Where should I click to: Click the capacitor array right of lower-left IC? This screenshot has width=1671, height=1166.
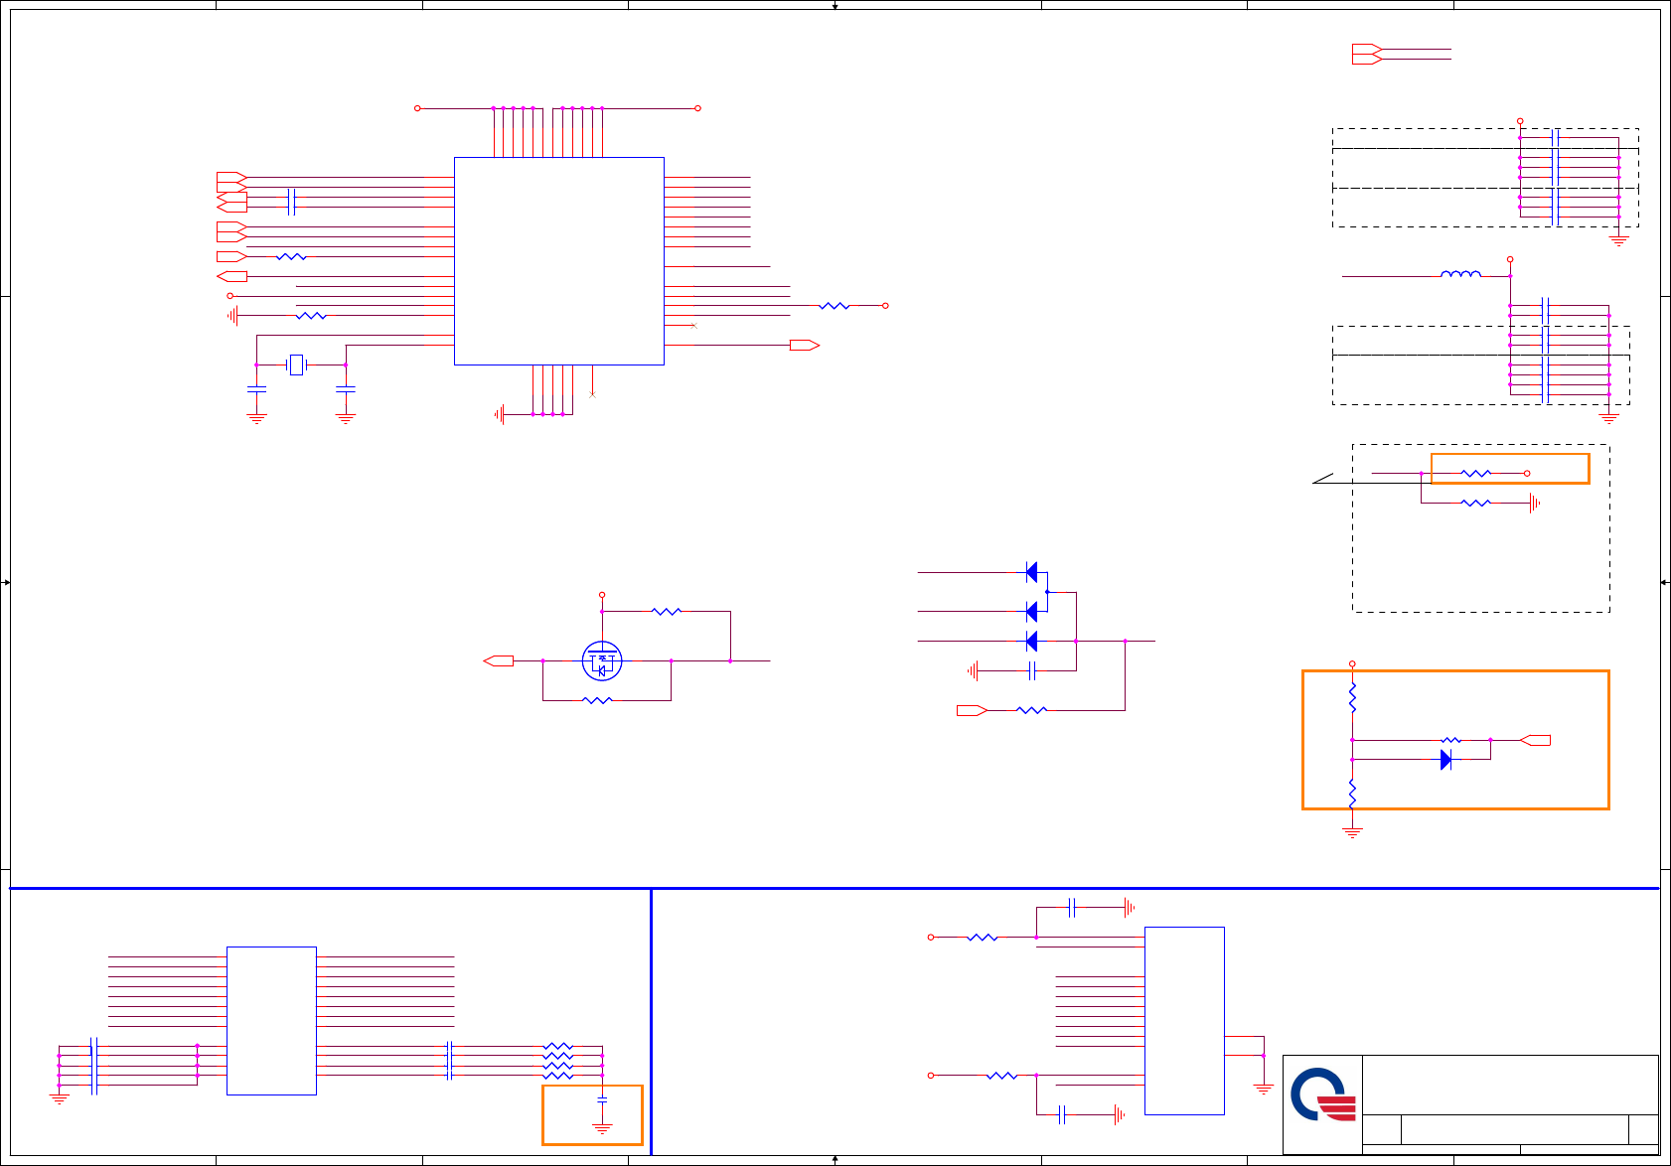450,1061
